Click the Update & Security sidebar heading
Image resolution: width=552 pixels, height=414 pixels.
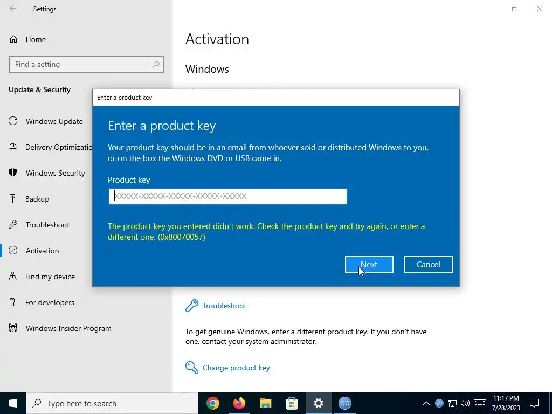(39, 89)
